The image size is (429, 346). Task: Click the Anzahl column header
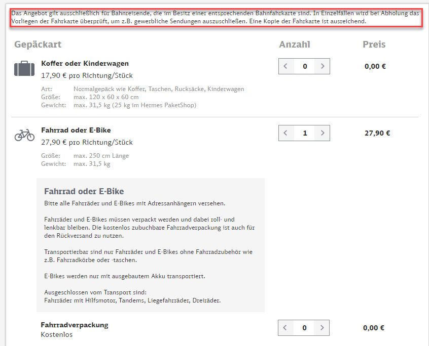point(295,45)
